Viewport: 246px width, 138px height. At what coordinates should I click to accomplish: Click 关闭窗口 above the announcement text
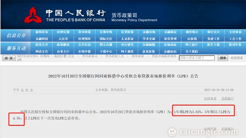pos(227,98)
